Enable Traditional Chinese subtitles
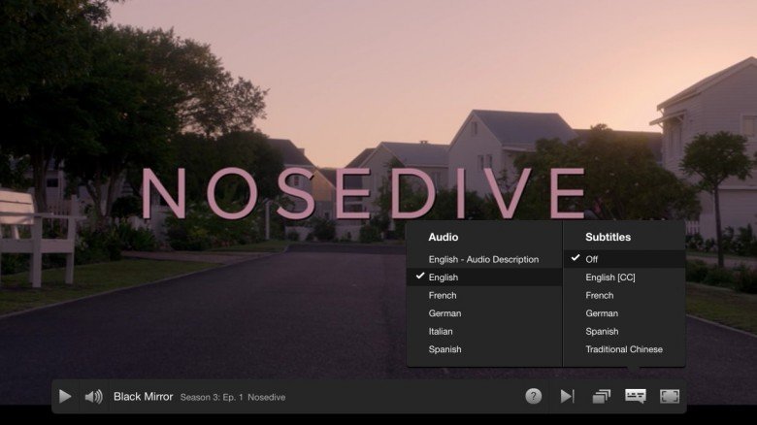The width and height of the screenshot is (757, 425). point(624,349)
